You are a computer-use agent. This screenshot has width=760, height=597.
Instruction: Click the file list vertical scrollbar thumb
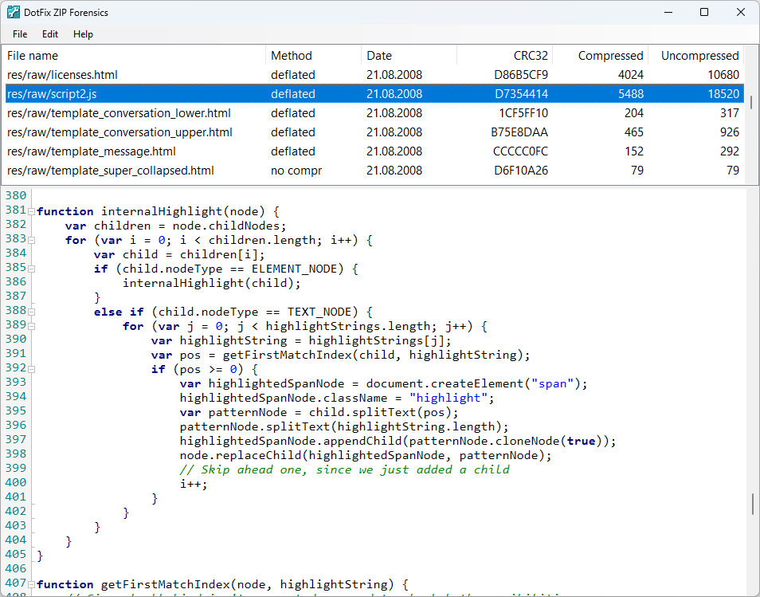click(x=751, y=102)
